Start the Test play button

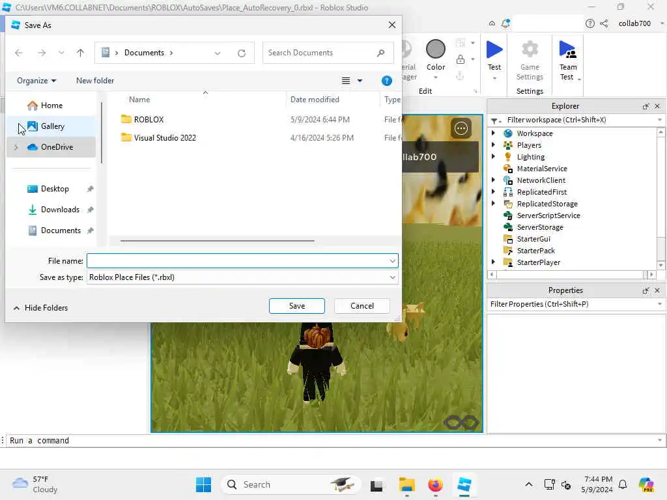tap(494, 49)
